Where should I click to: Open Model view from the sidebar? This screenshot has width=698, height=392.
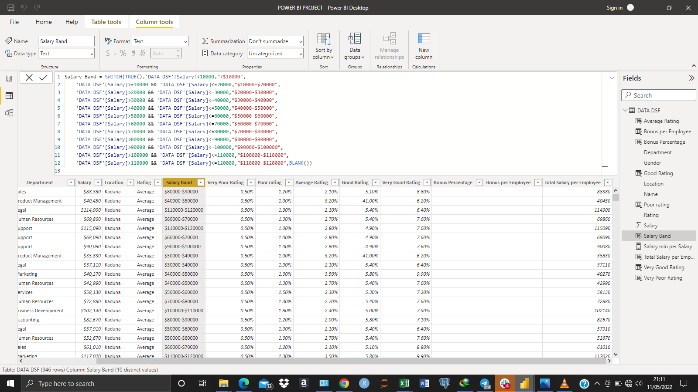9,113
